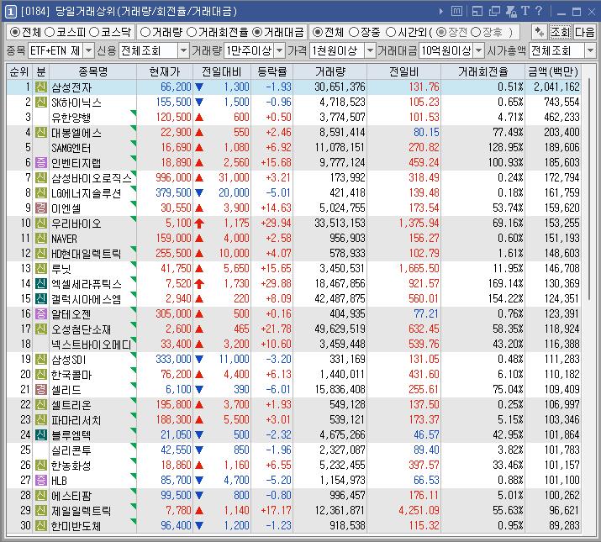Viewport: 601px width, 542px height.
Task: Open the 시가총액 전체조회 dropdown
Action: 590,50
